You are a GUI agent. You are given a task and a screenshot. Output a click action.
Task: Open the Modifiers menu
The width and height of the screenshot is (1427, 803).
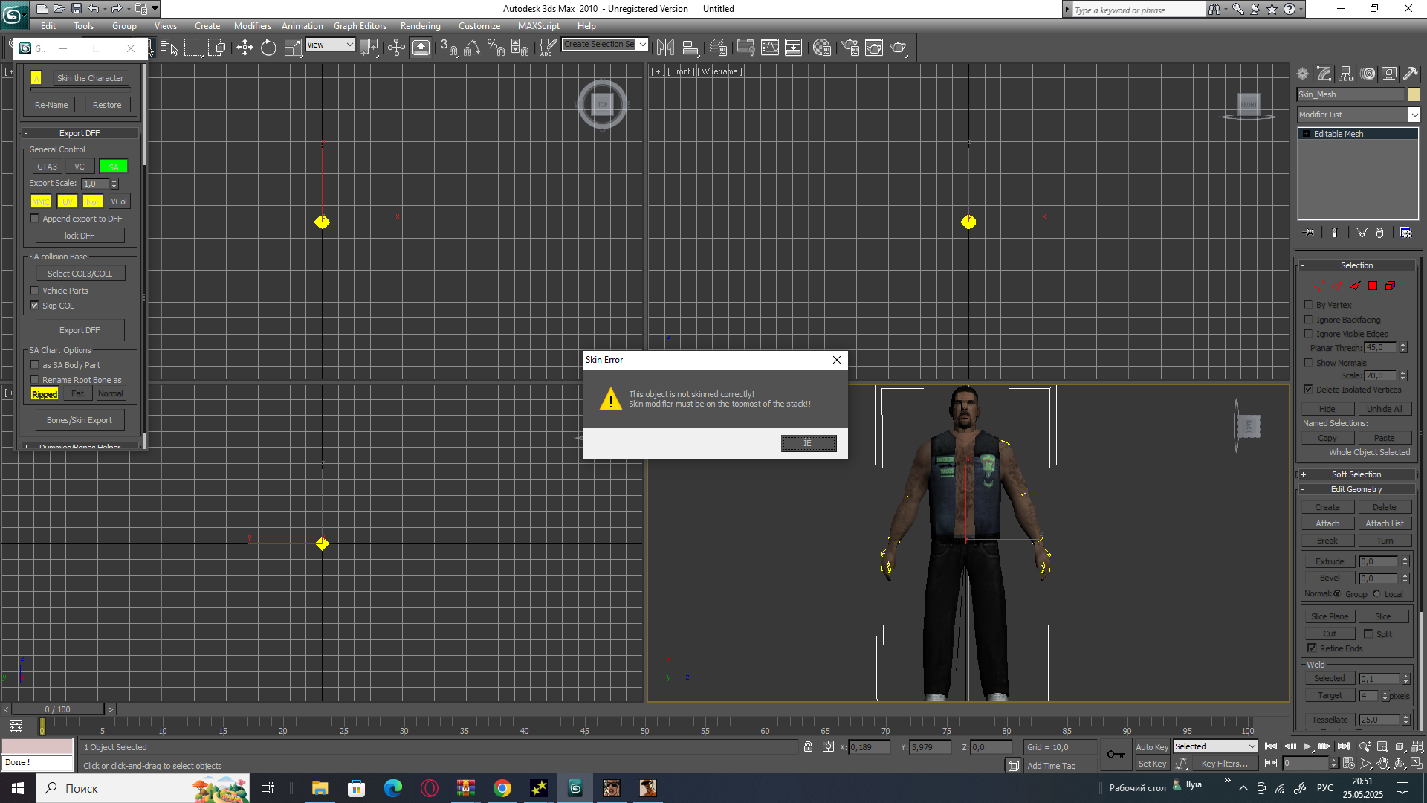252,26
